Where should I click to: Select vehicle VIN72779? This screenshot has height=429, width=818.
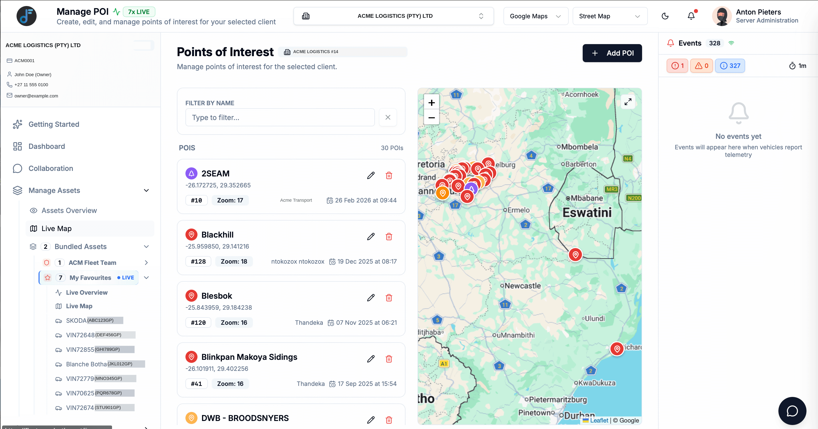click(95, 379)
